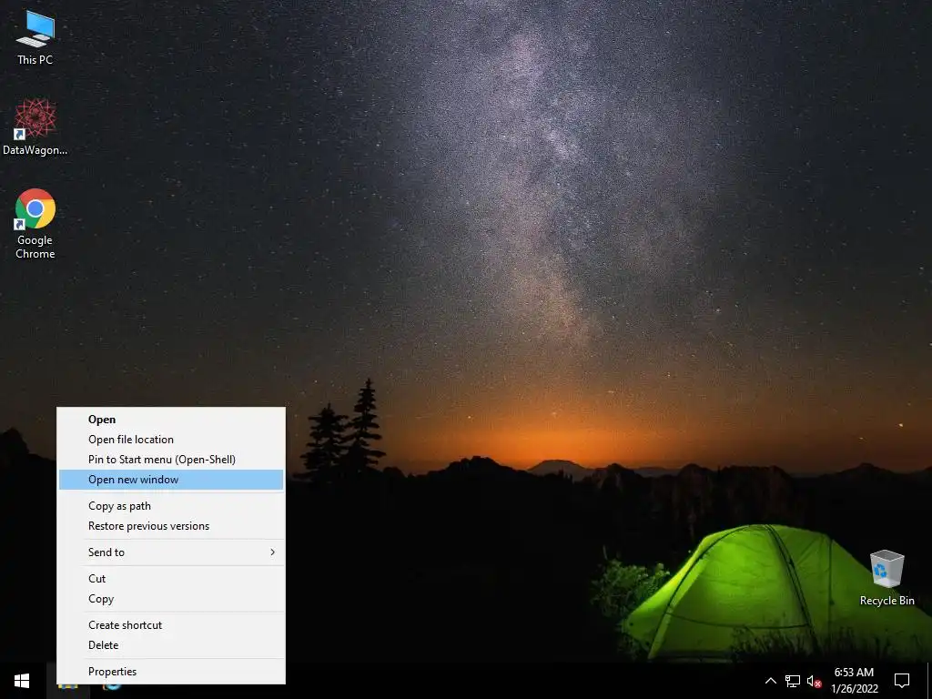Select the Google Chrome desktop shortcut
This screenshot has width=932, height=699.
(35, 224)
